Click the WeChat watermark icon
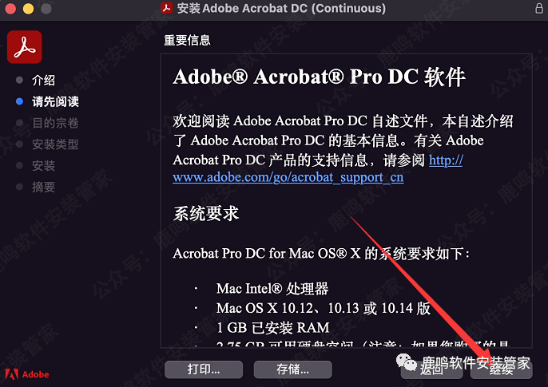This screenshot has width=548, height=387. 406,362
